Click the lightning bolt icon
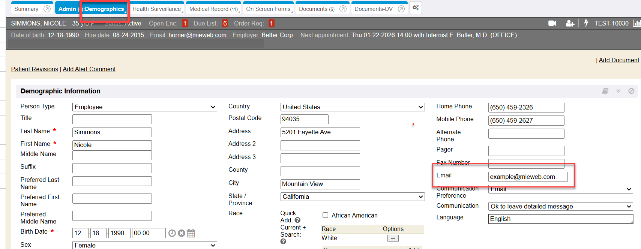 [586, 23]
